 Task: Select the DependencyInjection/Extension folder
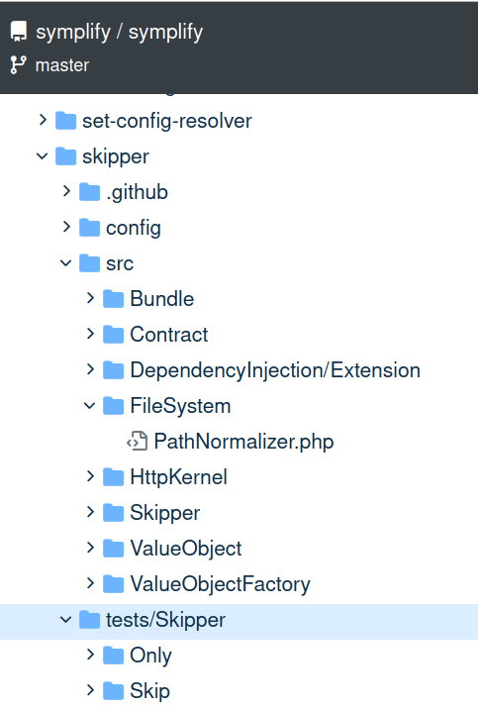pyautogui.click(x=275, y=370)
